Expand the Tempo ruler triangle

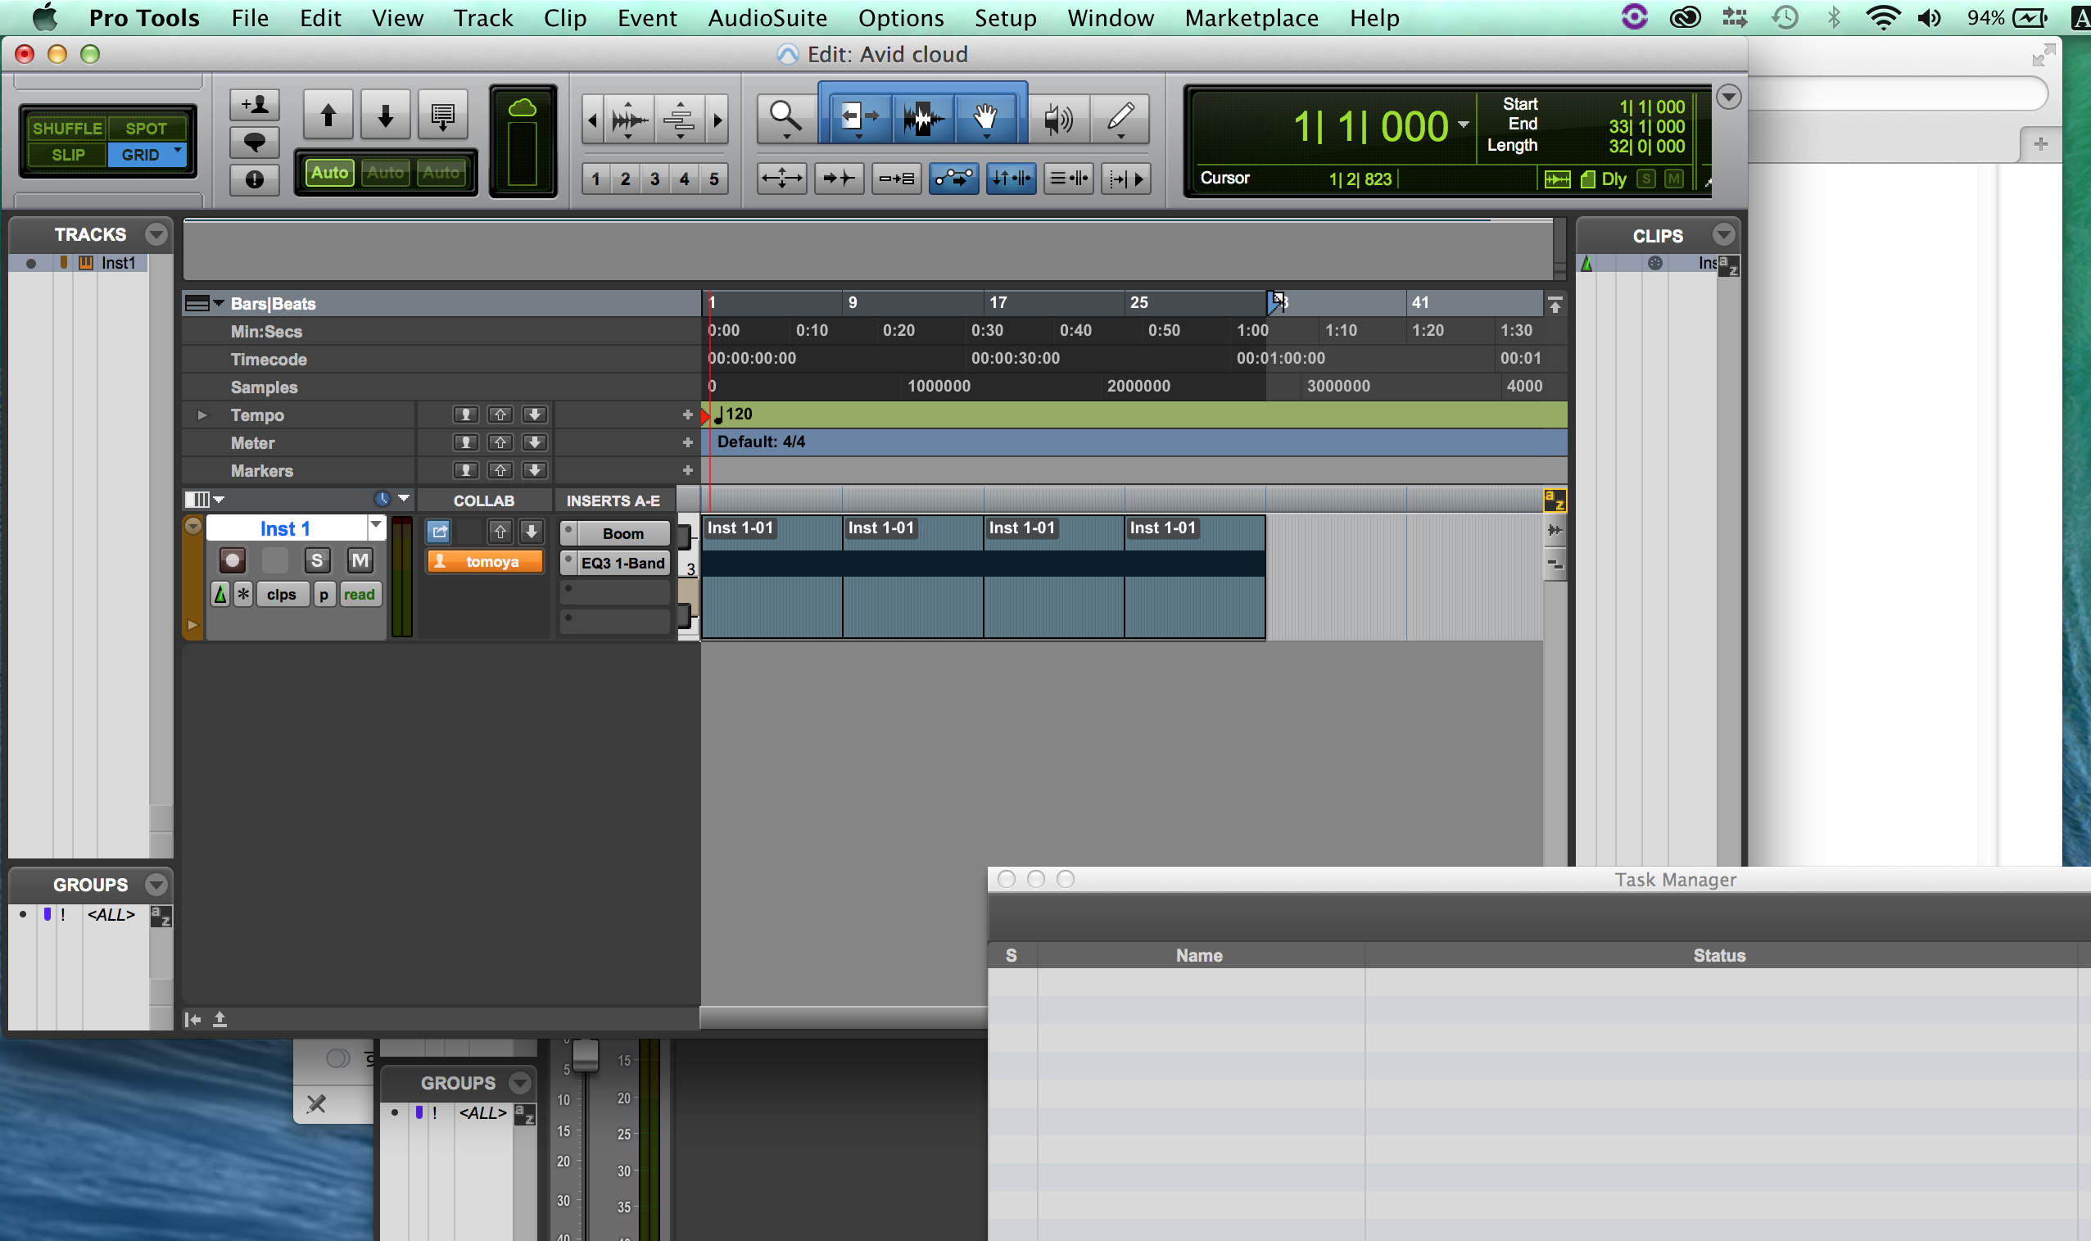click(x=201, y=414)
